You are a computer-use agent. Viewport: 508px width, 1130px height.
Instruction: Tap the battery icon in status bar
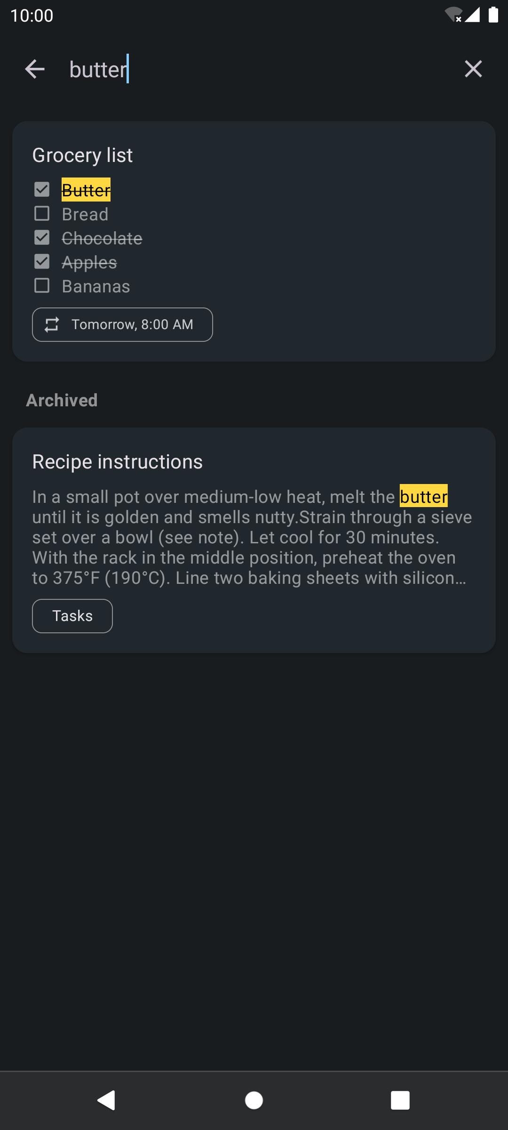[493, 15]
